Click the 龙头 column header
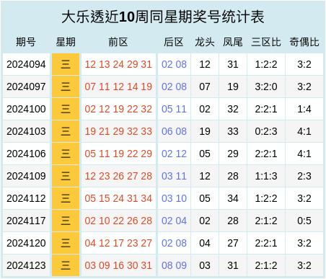 tap(205, 42)
